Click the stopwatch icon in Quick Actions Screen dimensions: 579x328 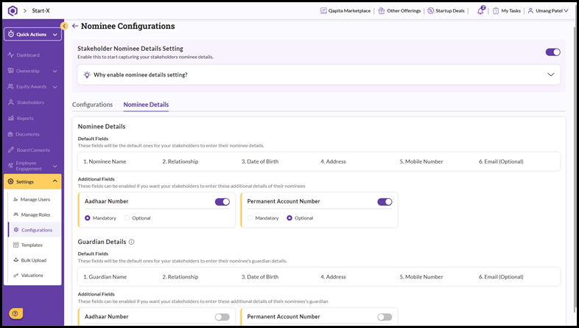(11, 34)
